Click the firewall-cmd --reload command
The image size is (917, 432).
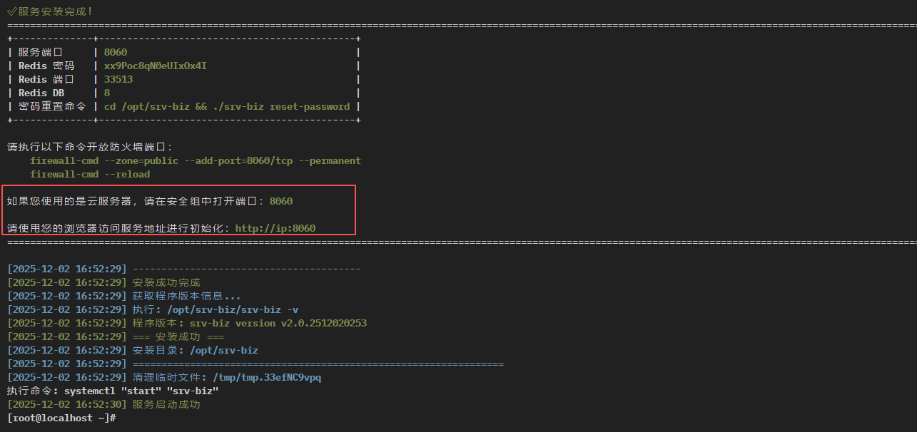pos(90,175)
